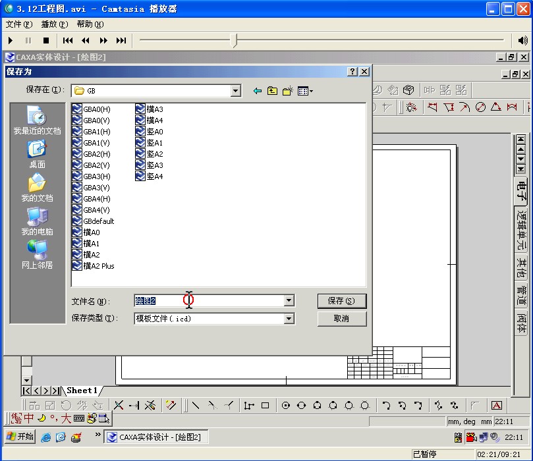Skip to the end of the video

pyautogui.click(x=121, y=41)
